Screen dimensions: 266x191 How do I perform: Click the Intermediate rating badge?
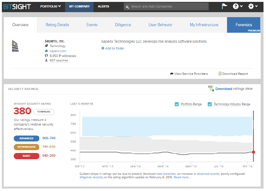coord(27,147)
